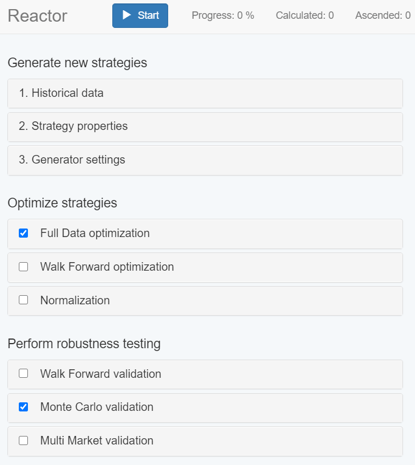Disable the Monte Carlo validation checkbox
Screen dimensions: 415x465
23,407
